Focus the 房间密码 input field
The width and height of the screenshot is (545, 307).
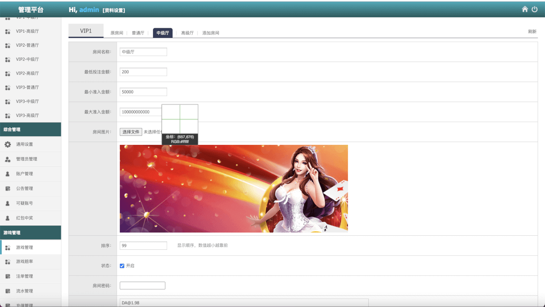pyautogui.click(x=143, y=286)
